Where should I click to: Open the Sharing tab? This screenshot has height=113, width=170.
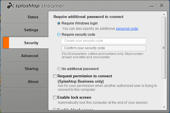(32, 69)
